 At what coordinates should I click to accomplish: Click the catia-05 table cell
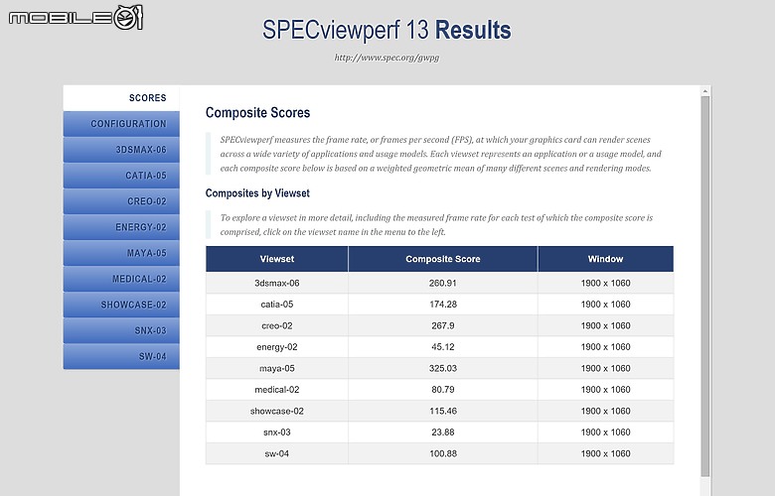[277, 304]
